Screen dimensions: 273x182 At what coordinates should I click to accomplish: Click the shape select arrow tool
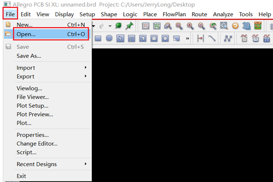coord(121,39)
